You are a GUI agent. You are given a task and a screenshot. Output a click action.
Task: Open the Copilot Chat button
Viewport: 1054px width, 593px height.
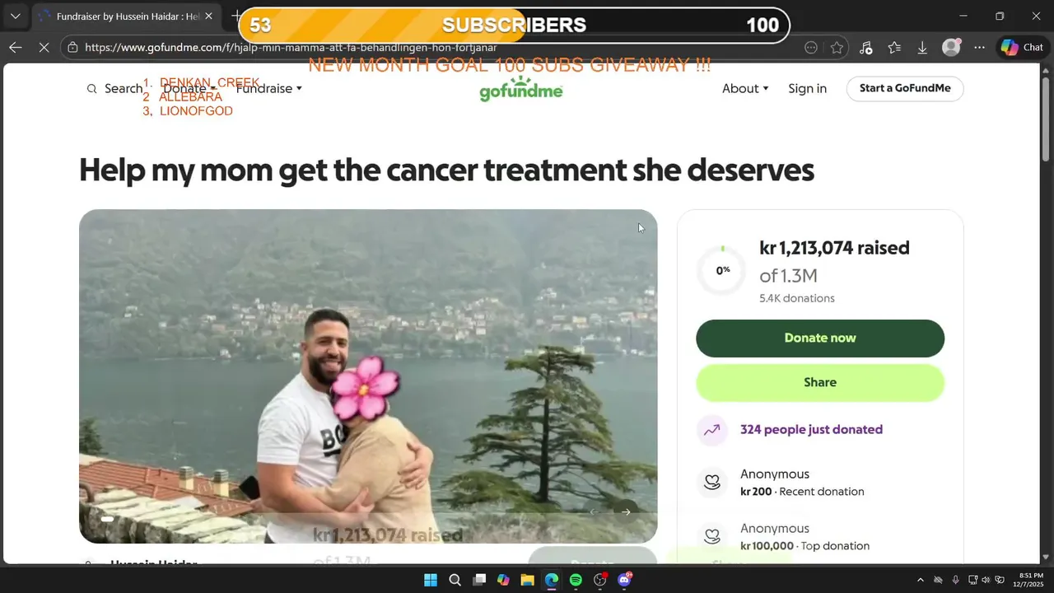[x=1022, y=48]
